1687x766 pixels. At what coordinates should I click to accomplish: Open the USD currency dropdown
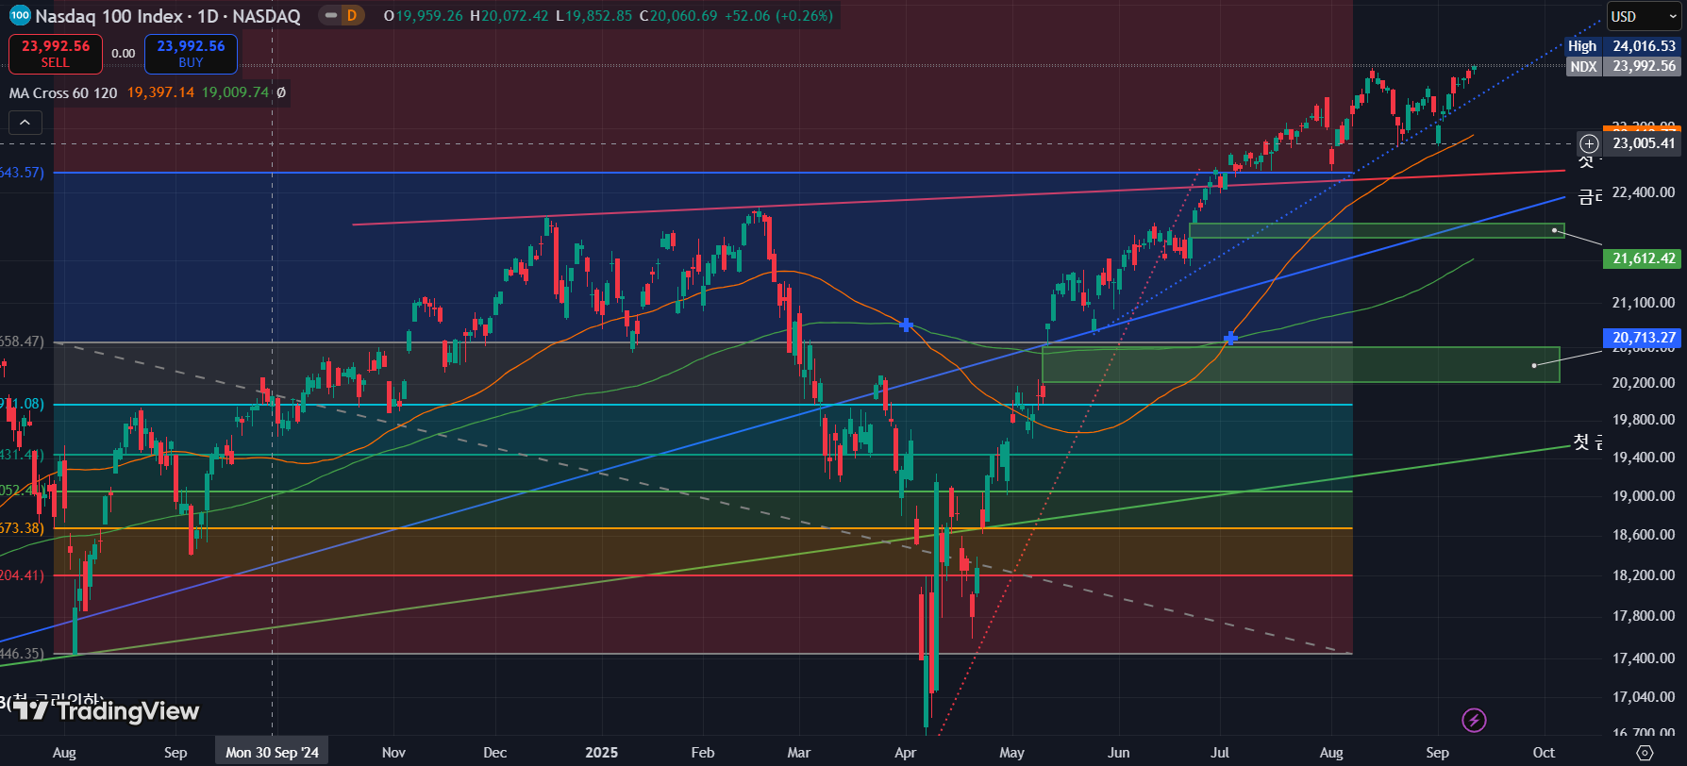coord(1645,16)
